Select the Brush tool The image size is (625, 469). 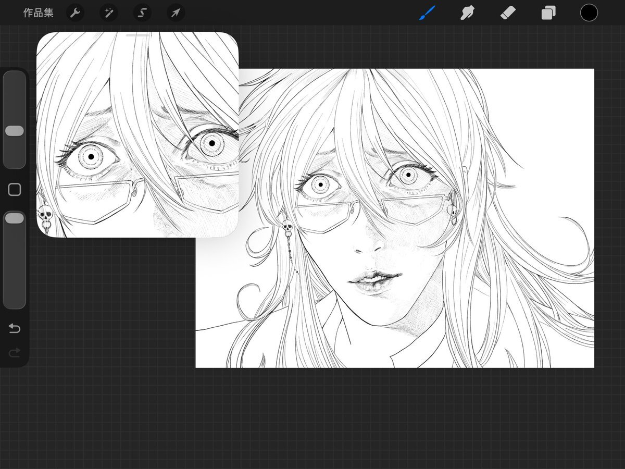click(427, 13)
